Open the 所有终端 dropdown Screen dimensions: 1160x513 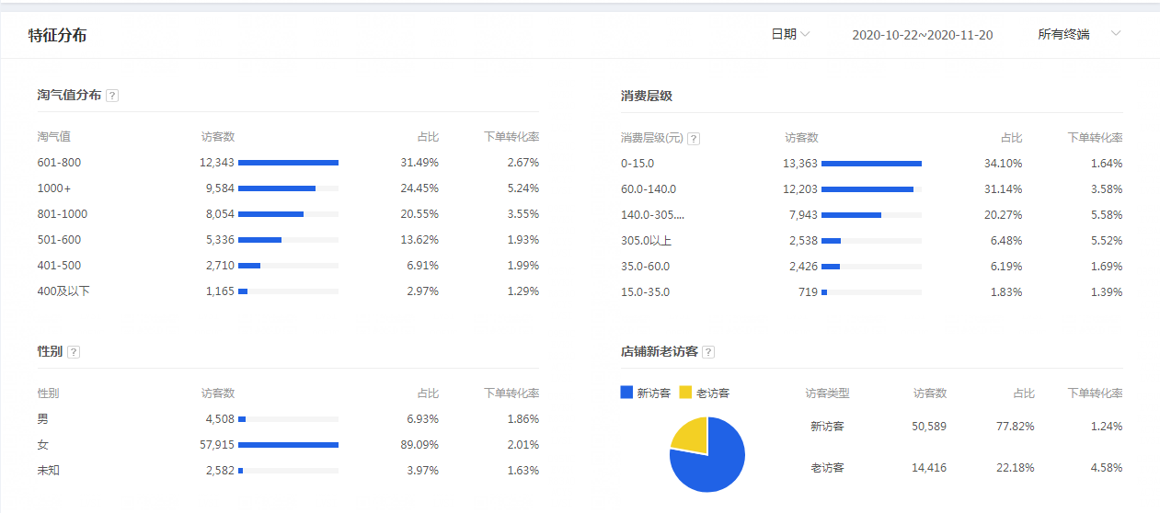[x=1079, y=34]
